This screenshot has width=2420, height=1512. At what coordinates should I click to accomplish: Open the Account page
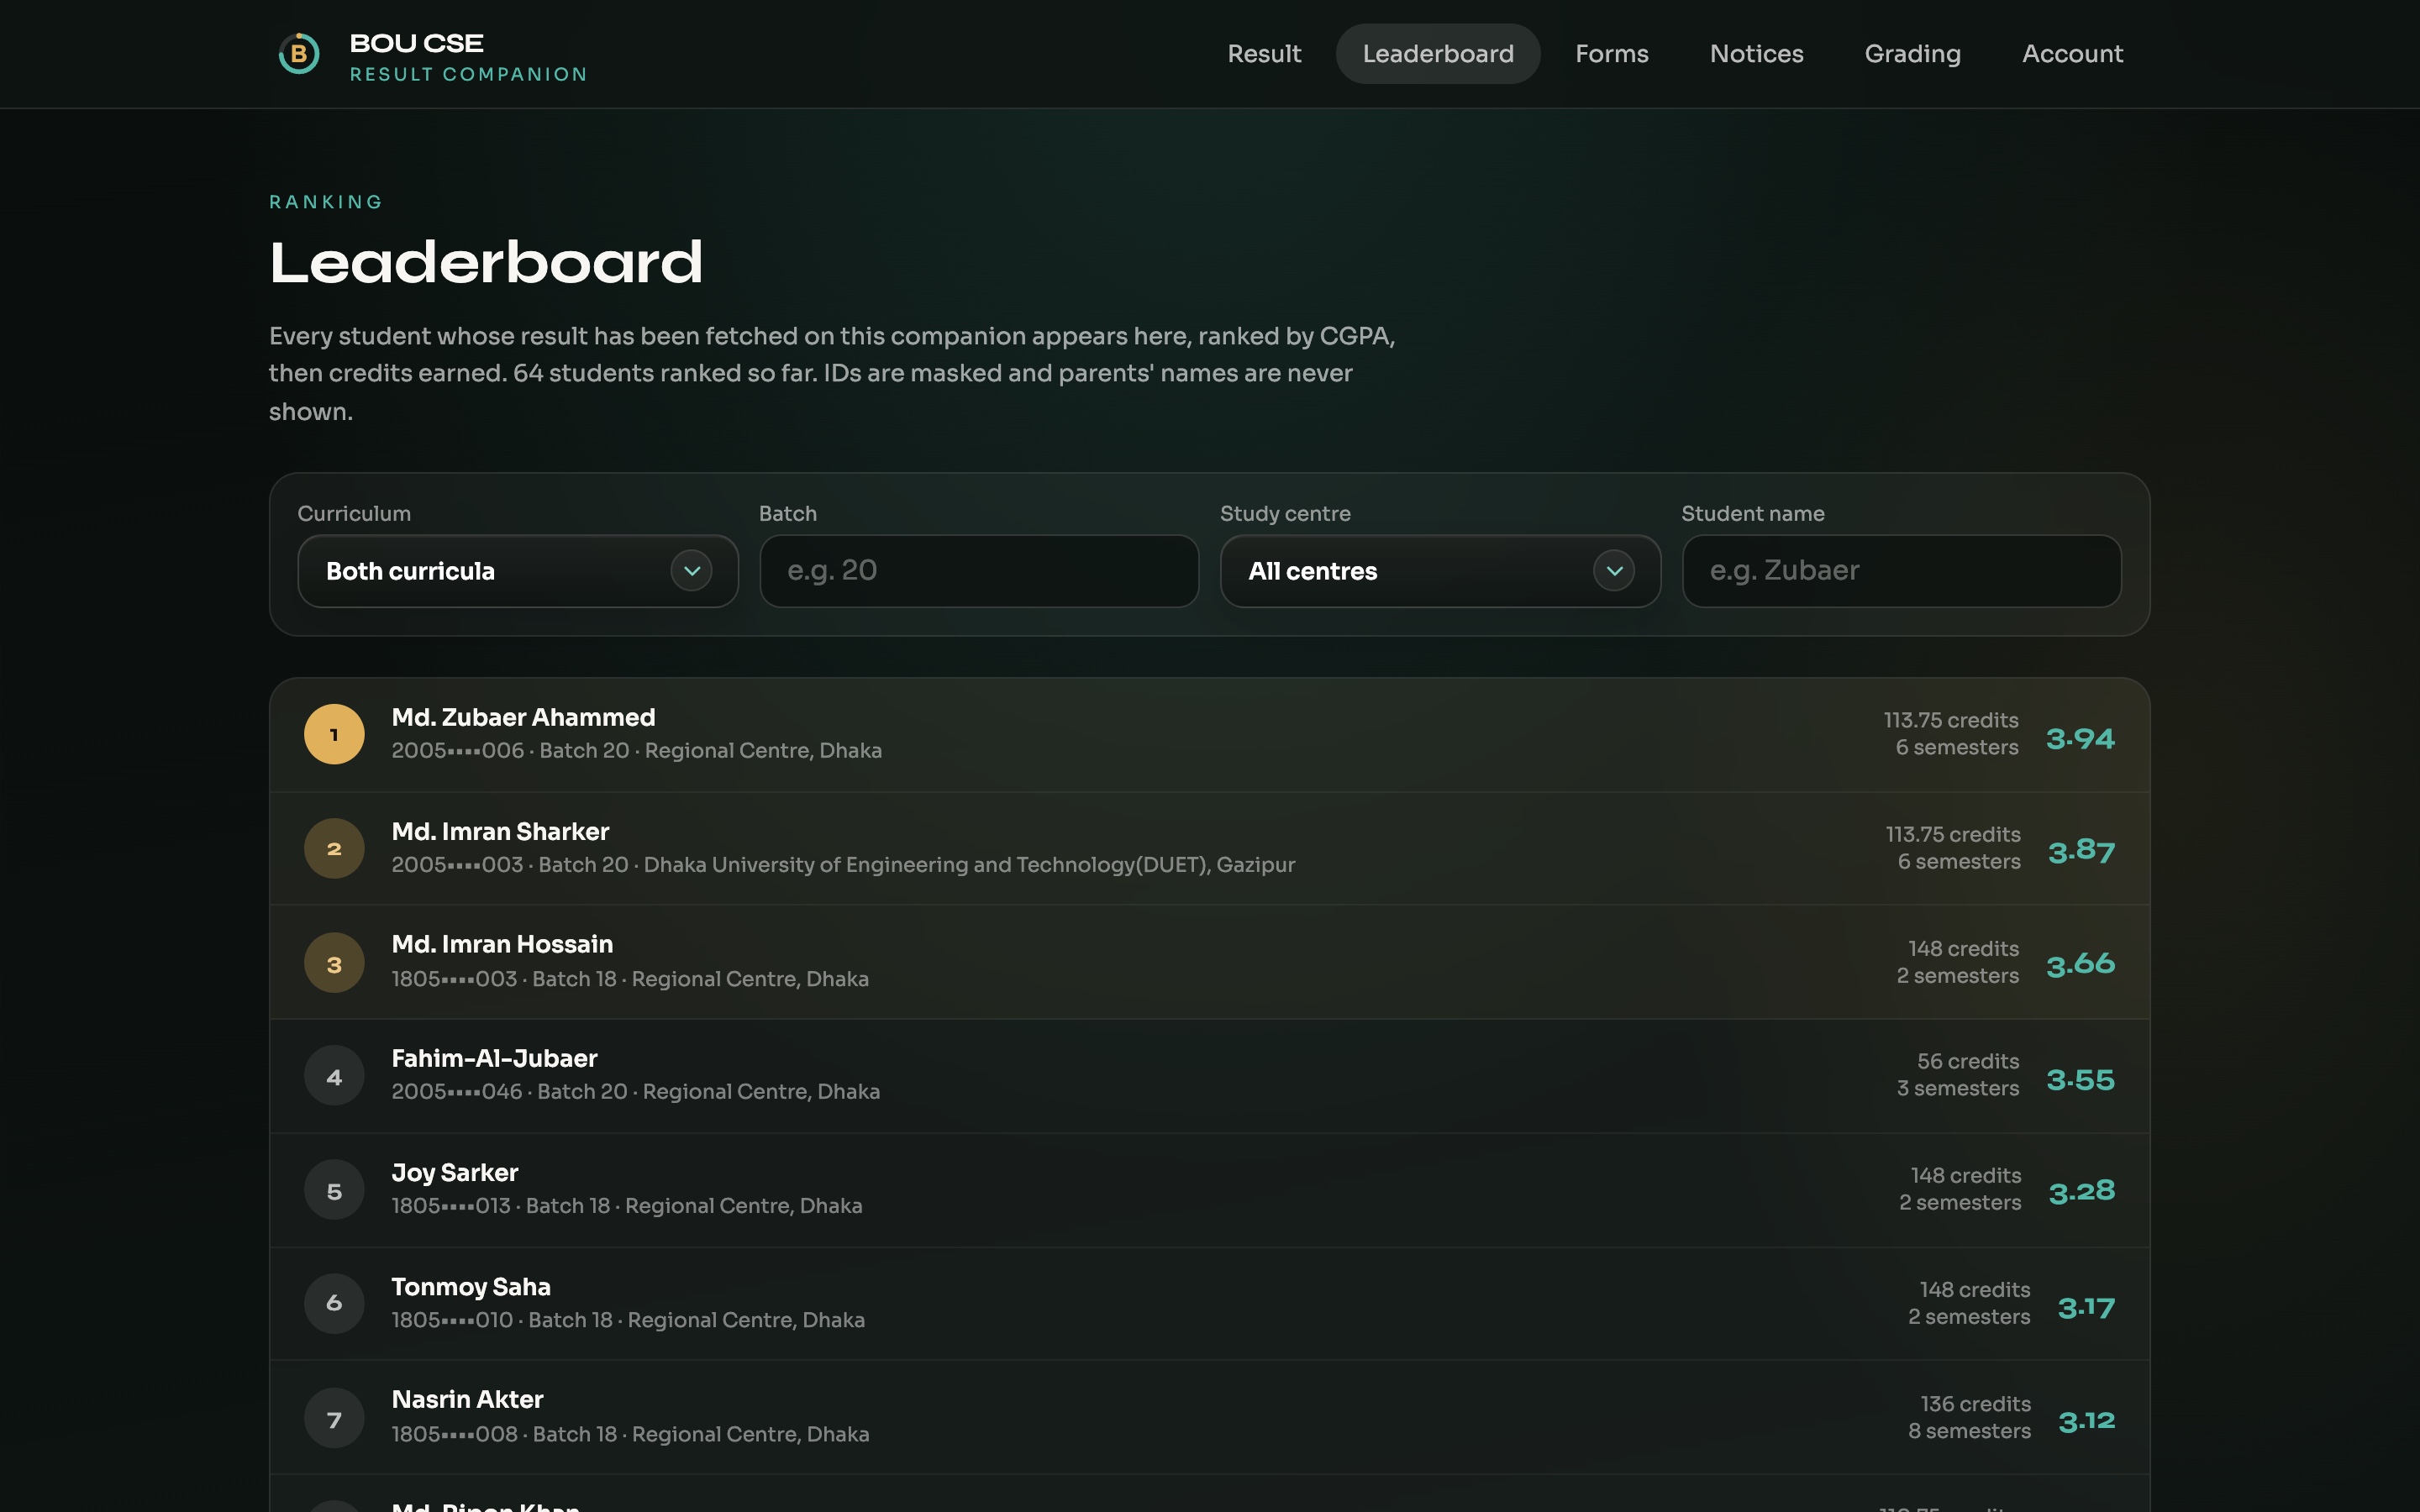point(2072,54)
